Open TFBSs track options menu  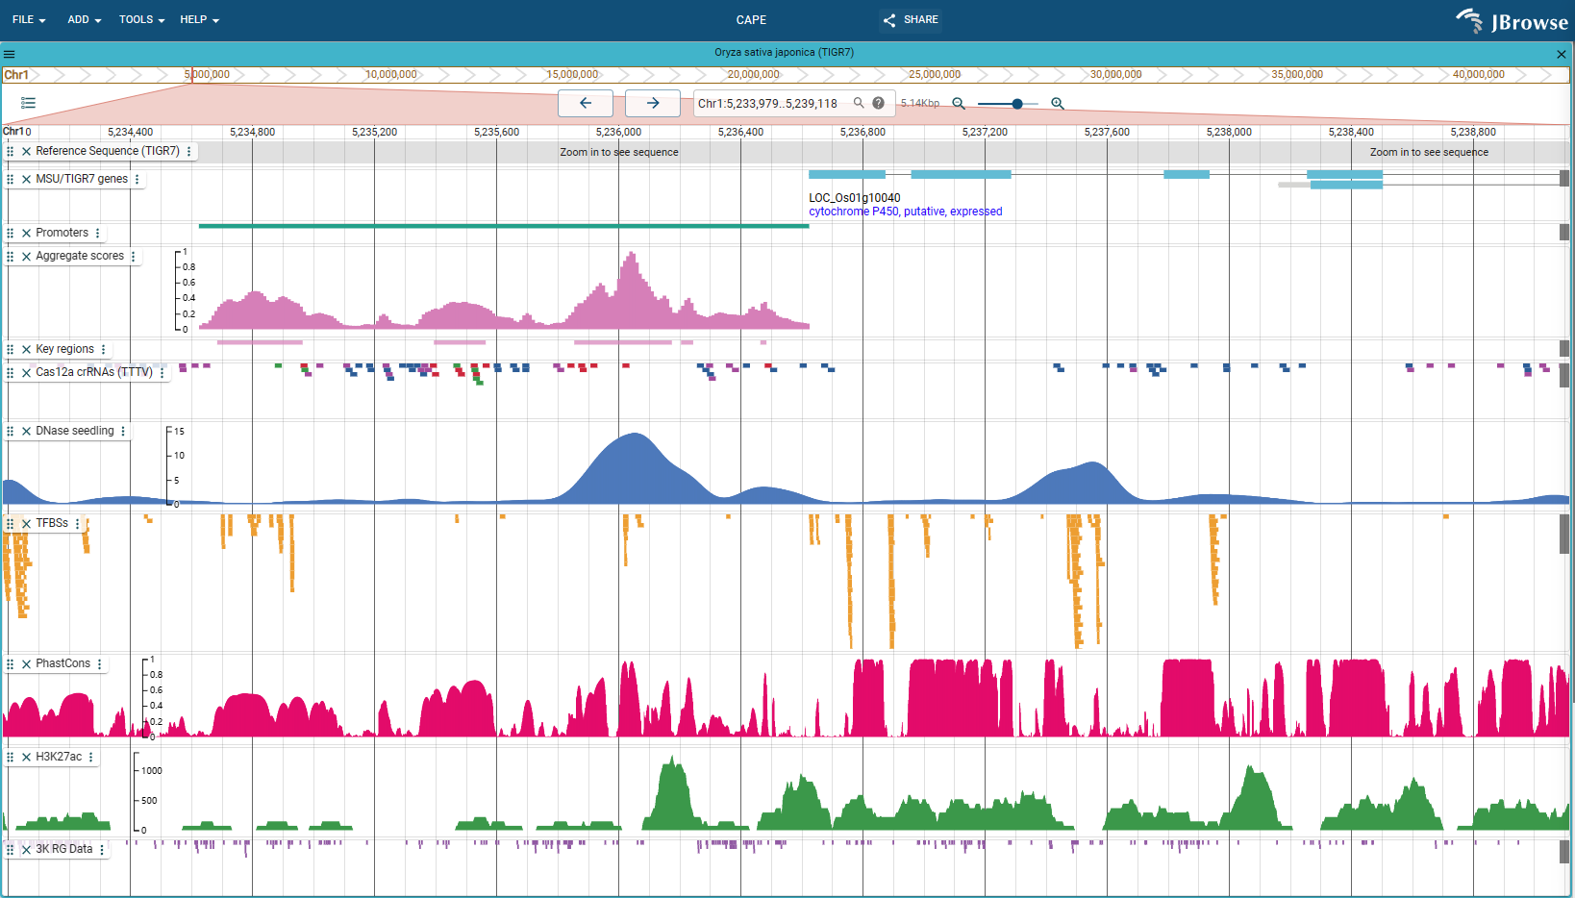click(78, 524)
